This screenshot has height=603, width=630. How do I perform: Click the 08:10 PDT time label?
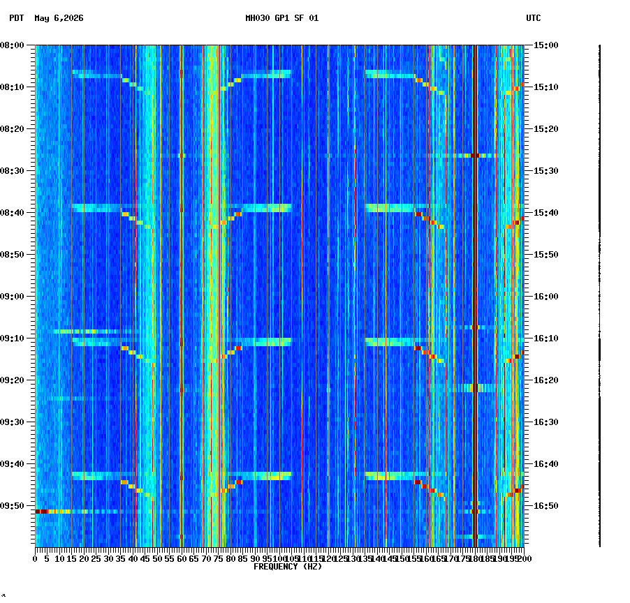tap(12, 87)
